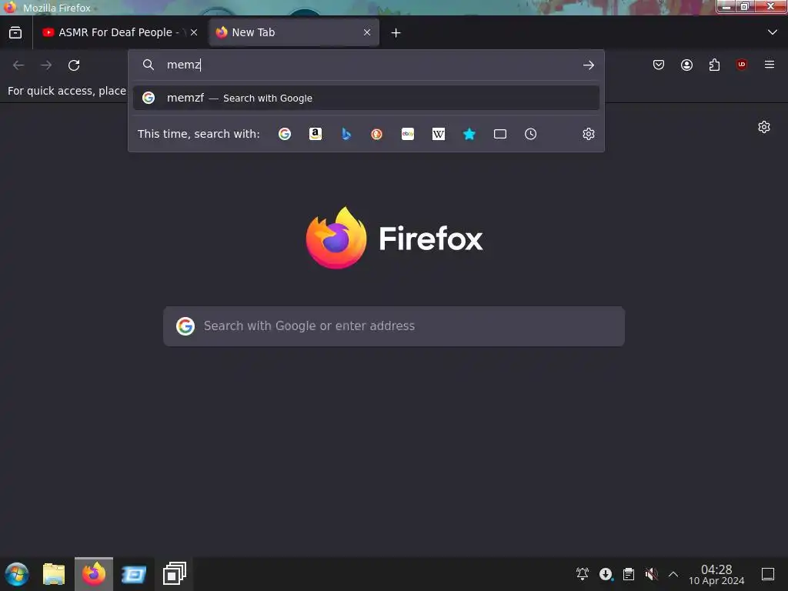The image size is (788, 591).
Task: Go back one page
Action: (18, 65)
